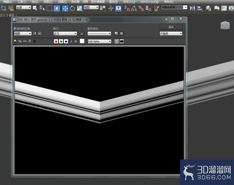
Task: Open the 创建(C) menu
Action: [62, 2]
